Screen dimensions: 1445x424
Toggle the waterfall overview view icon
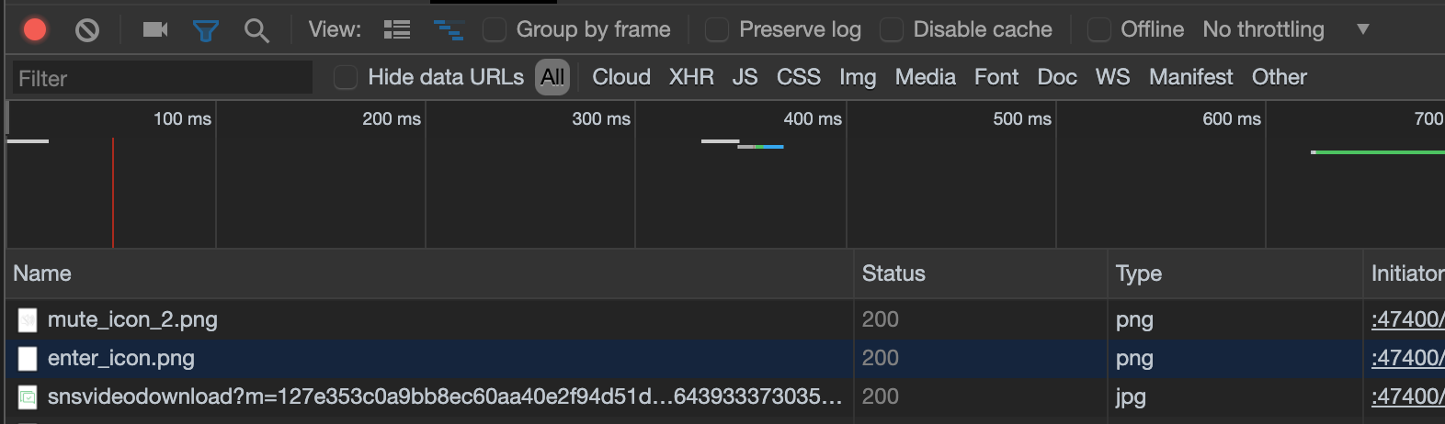pyautogui.click(x=449, y=30)
